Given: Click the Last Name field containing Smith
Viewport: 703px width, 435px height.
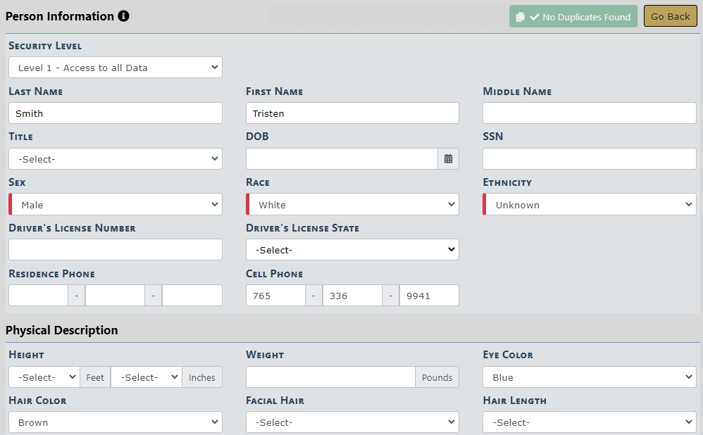Looking at the screenshot, I should click(x=116, y=113).
